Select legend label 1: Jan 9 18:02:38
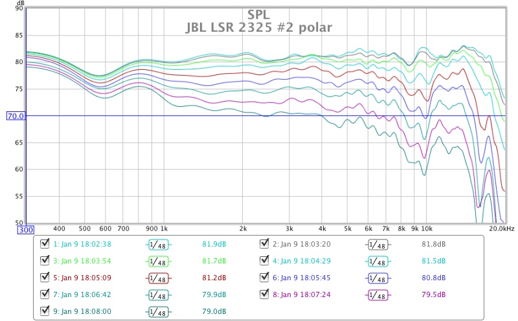 [x=82, y=244]
